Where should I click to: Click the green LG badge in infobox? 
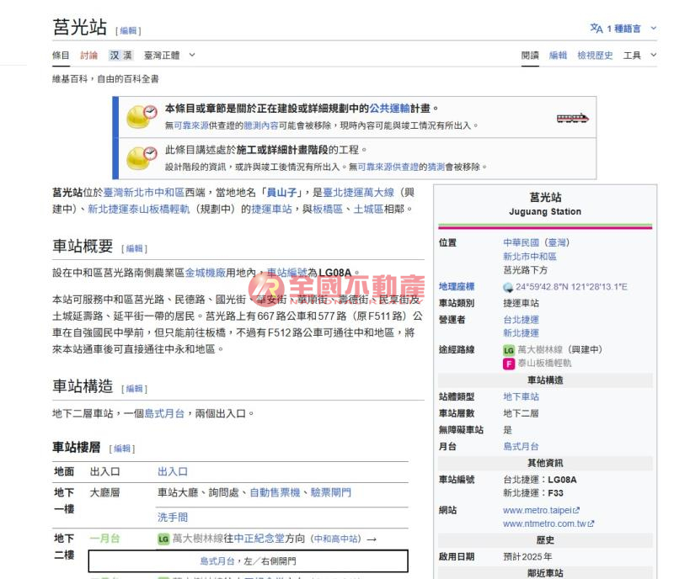508,349
